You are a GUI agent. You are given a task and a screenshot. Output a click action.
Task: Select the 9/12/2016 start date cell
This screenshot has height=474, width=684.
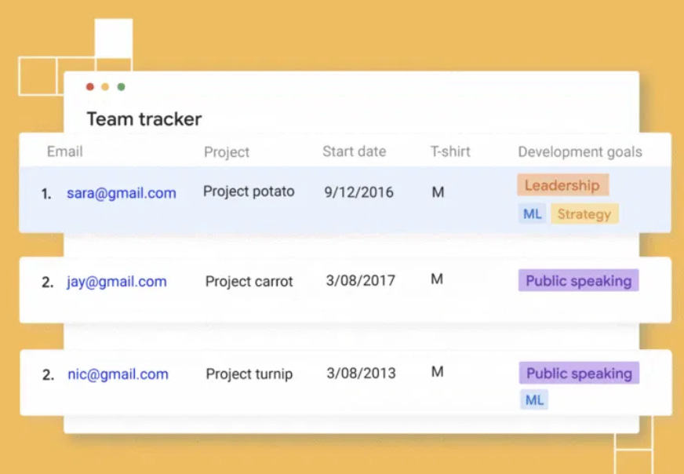pyautogui.click(x=358, y=192)
